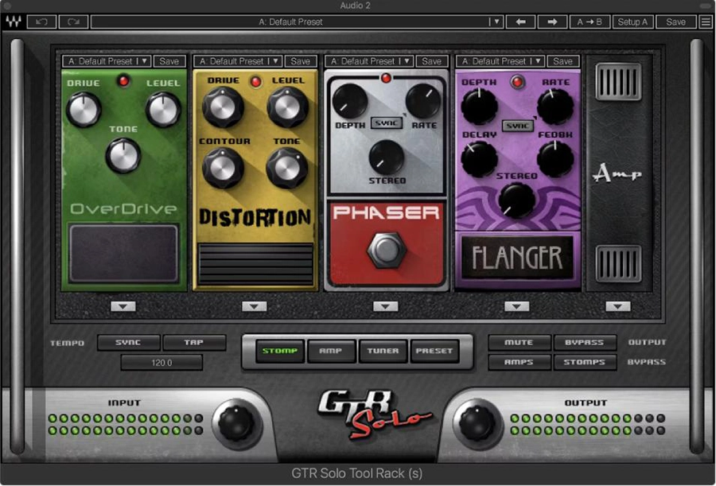Click the Flanger Fedbk knob
Image resolution: width=716 pixels, height=486 pixels.
[555, 159]
